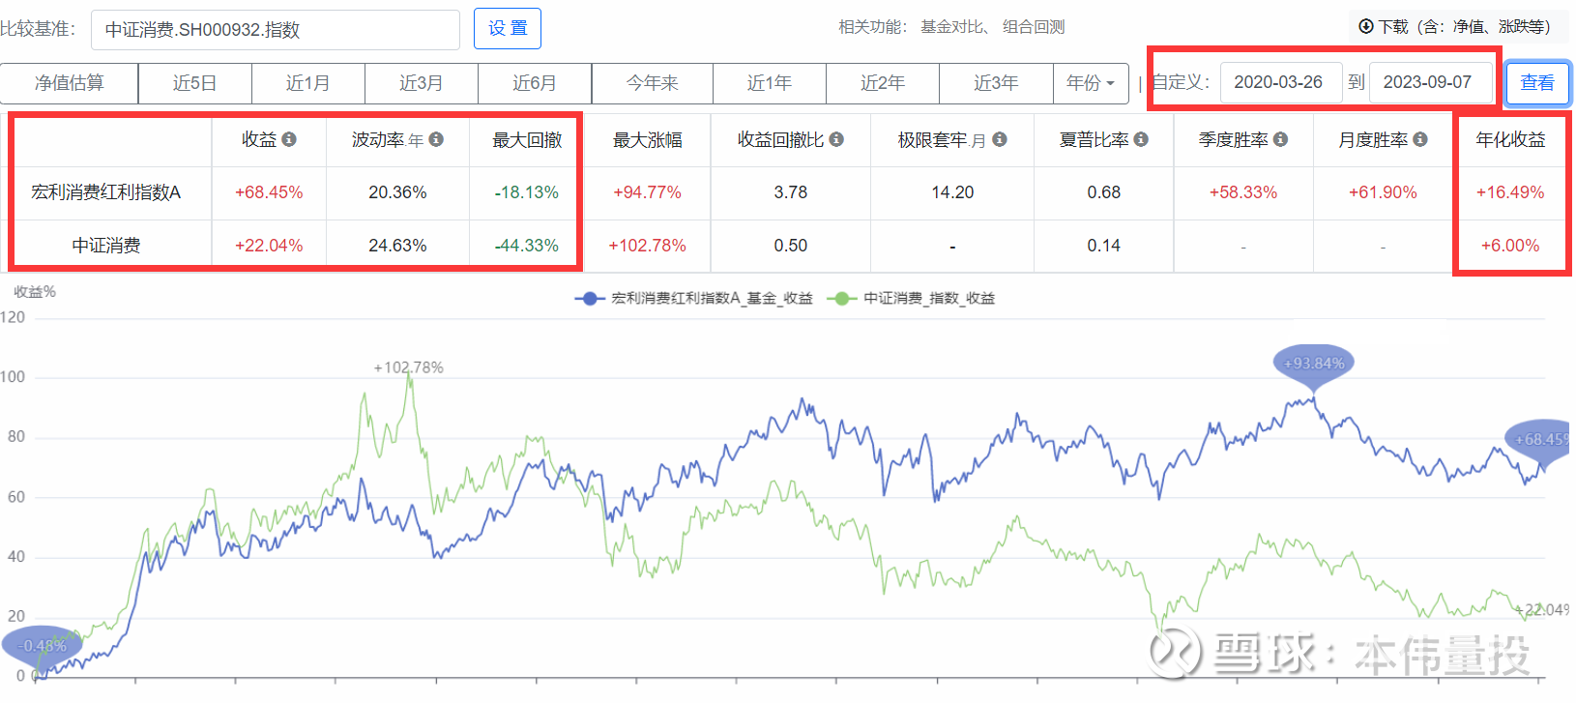Click the 设置 button
This screenshot has width=1576, height=703.
[x=508, y=28]
